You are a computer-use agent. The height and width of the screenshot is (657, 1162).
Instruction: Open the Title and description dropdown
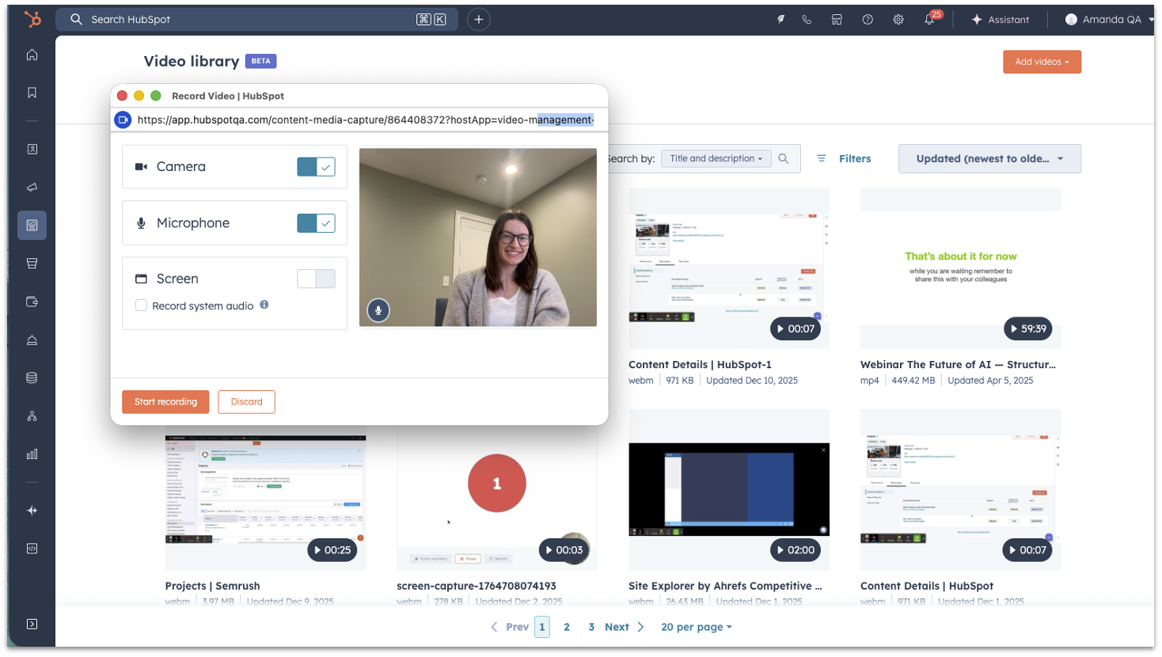[x=716, y=158]
